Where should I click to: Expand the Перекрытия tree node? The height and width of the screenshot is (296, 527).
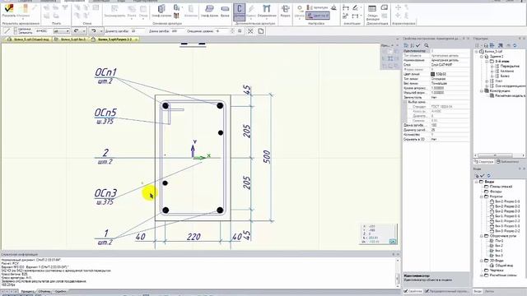pyautogui.click(x=492, y=67)
